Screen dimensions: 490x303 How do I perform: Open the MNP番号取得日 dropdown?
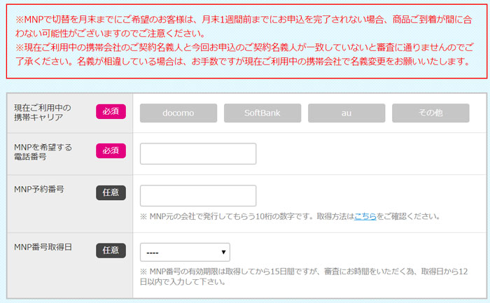(x=185, y=252)
